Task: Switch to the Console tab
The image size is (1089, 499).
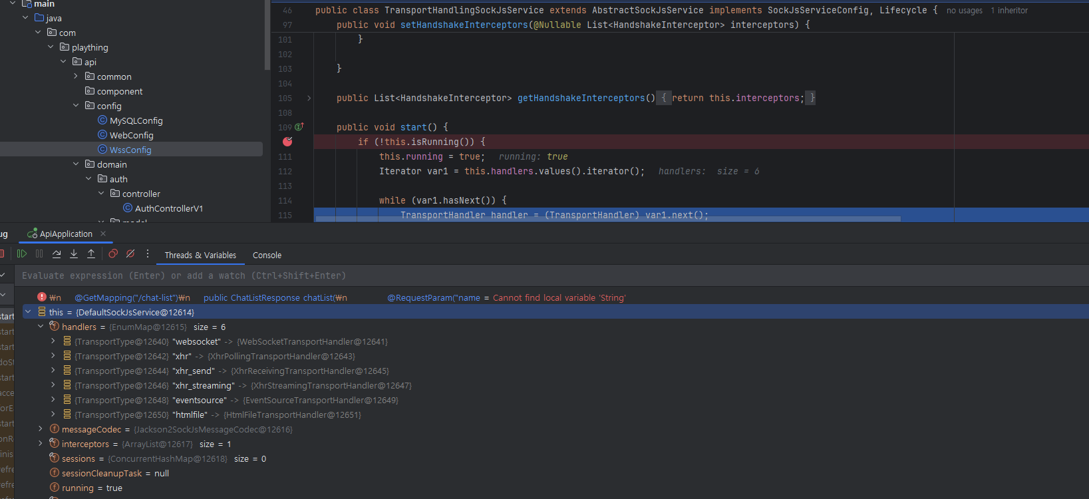Action: point(267,255)
